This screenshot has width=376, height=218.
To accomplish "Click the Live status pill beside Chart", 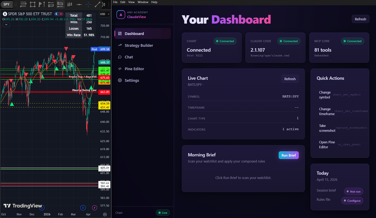I will click(163, 213).
